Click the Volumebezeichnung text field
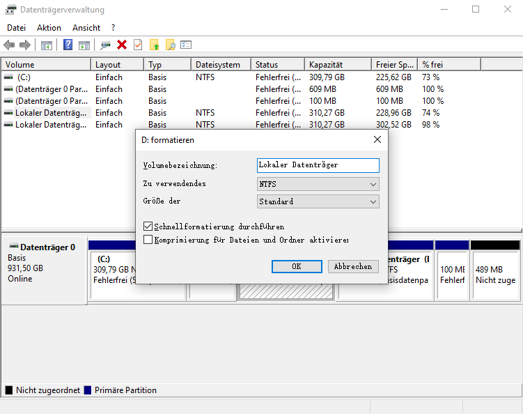The width and height of the screenshot is (523, 414). (318, 165)
